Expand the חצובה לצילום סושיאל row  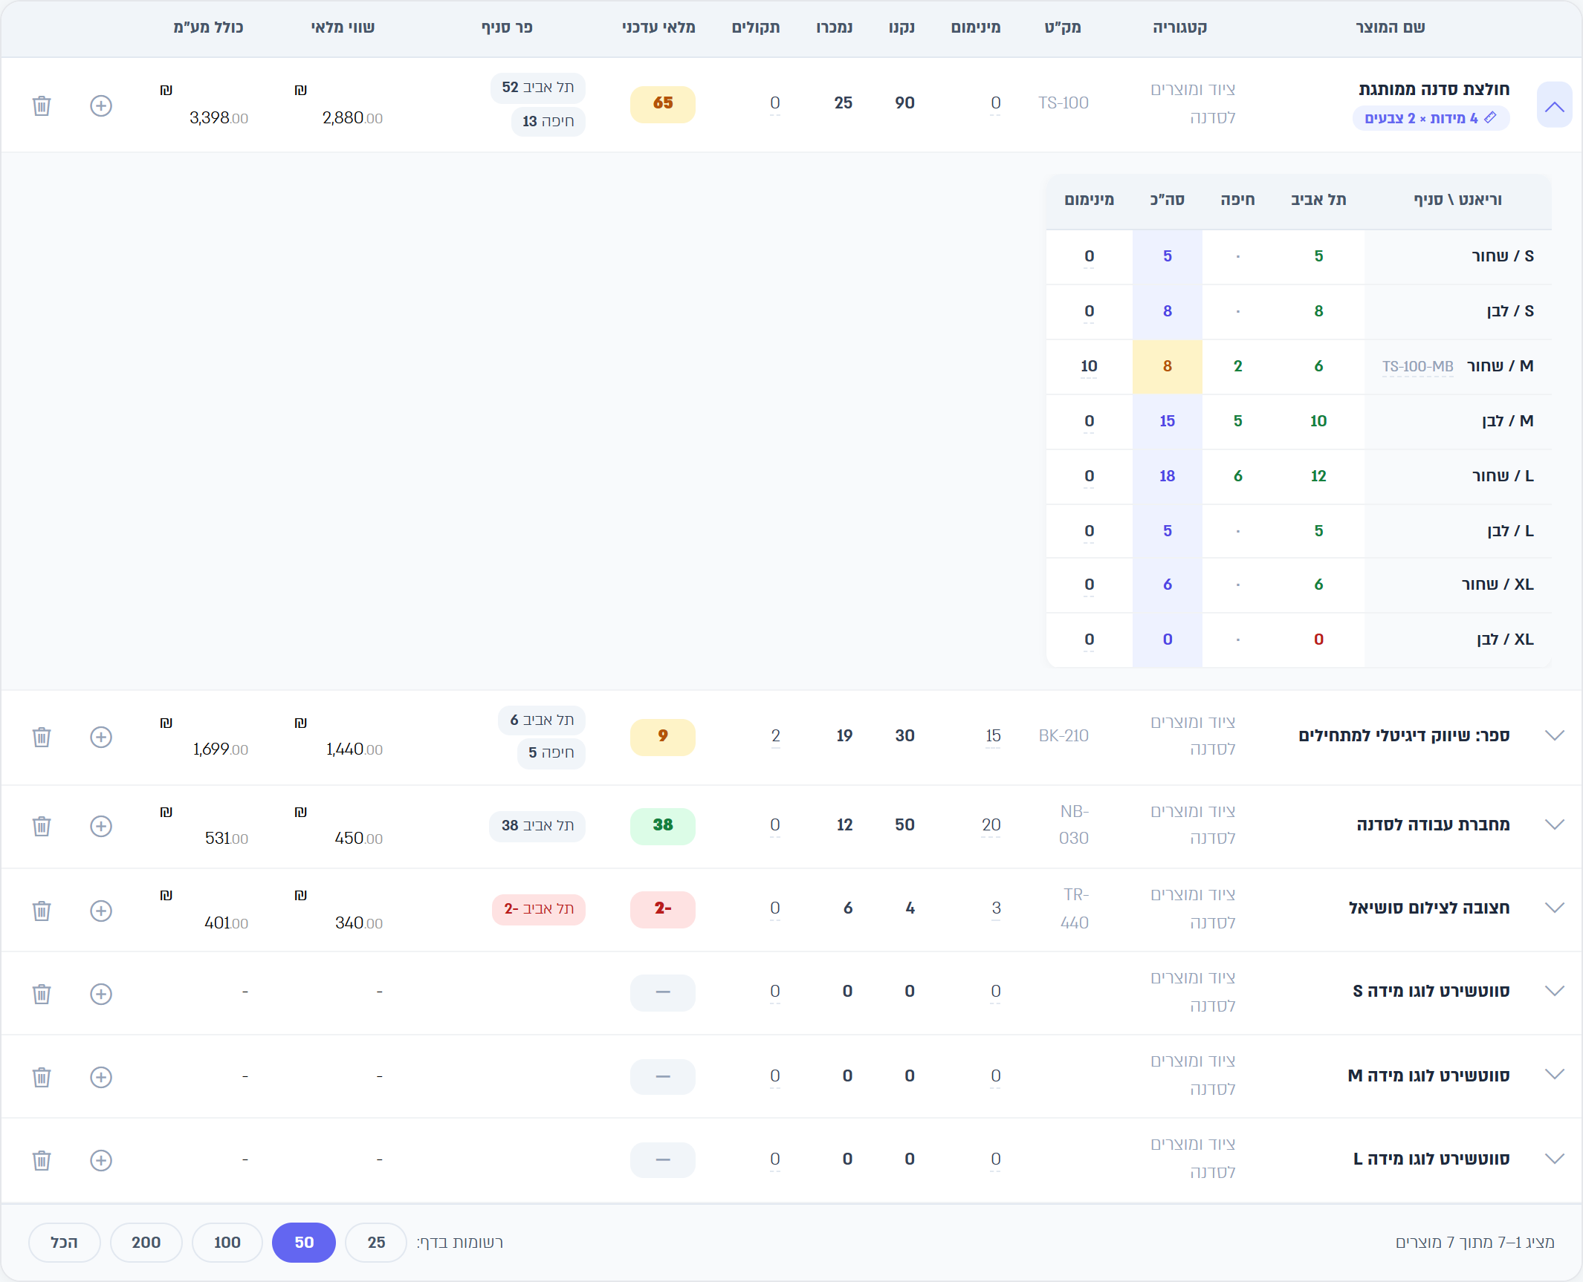(x=1554, y=908)
